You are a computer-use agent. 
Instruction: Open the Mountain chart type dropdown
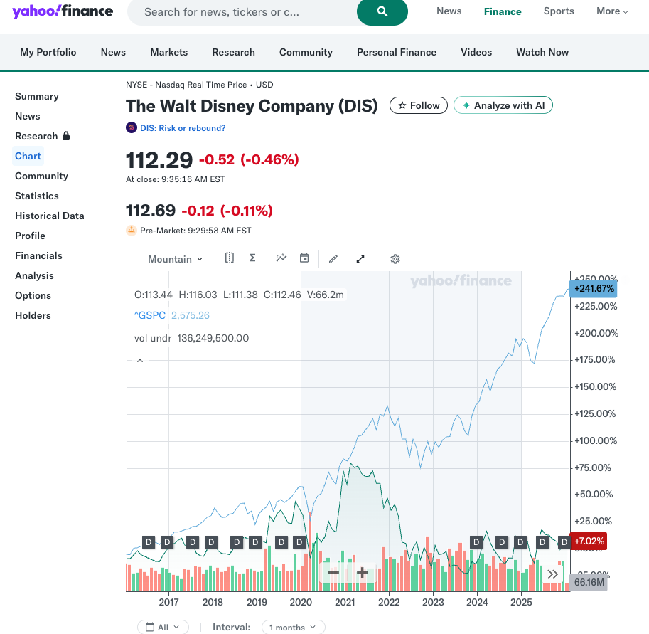tap(175, 259)
